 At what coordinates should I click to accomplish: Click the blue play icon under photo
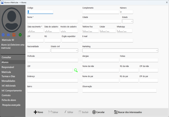(3, 35)
